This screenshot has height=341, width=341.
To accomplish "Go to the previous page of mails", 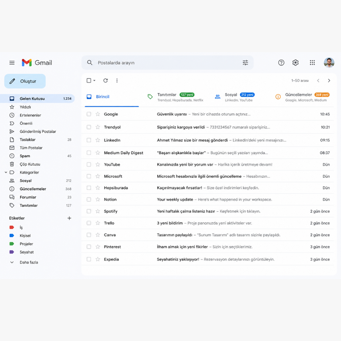I will pyautogui.click(x=318, y=81).
